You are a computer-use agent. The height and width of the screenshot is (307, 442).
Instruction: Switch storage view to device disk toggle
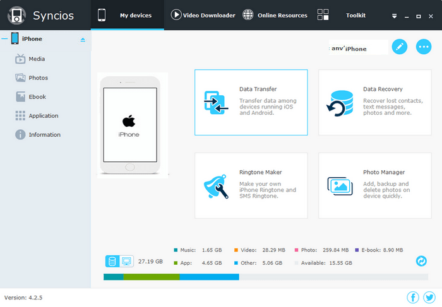tap(112, 261)
